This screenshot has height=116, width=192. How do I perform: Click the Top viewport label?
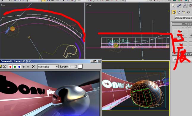point(3,5)
